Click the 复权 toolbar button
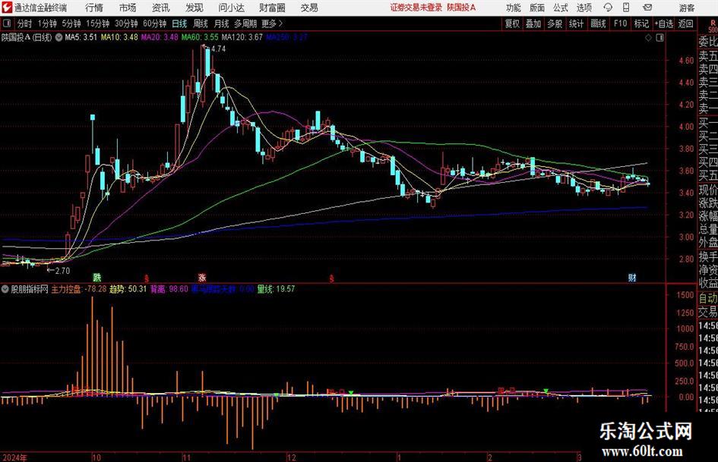Image resolution: width=718 pixels, height=462 pixels. click(x=511, y=24)
